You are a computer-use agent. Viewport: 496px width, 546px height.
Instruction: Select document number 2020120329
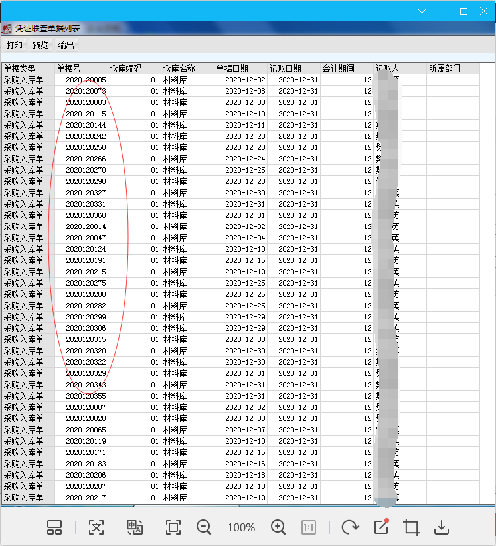click(86, 373)
